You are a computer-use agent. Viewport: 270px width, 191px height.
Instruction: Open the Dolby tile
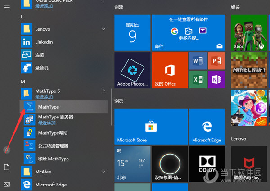(207, 164)
